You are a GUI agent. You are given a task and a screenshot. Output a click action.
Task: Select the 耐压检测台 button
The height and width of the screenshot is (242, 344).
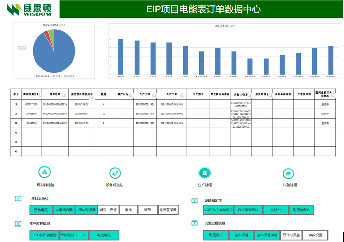301,210
